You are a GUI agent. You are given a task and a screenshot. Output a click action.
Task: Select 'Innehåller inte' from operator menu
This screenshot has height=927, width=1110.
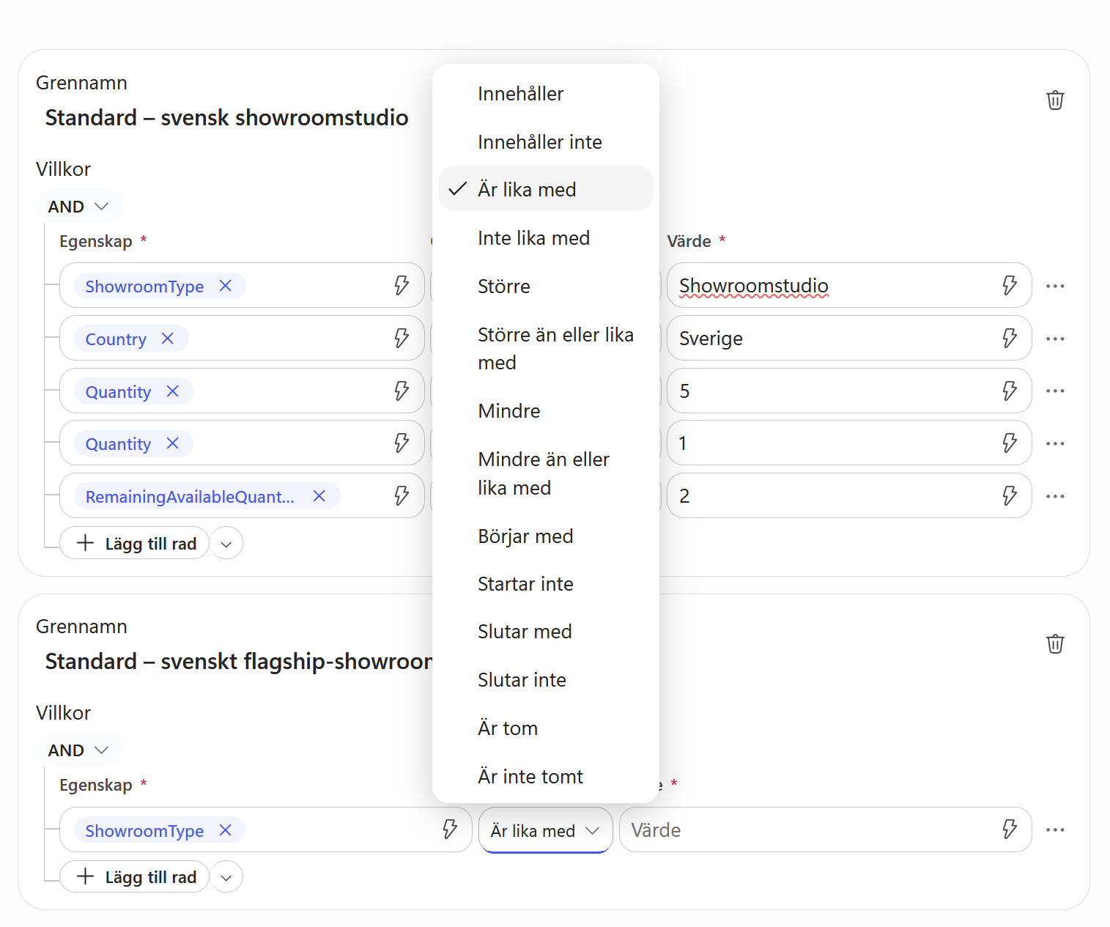pyautogui.click(x=546, y=142)
